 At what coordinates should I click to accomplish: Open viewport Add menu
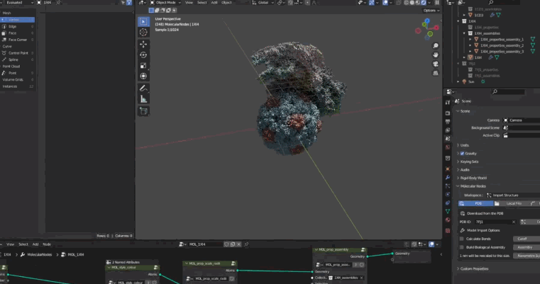pos(214,3)
